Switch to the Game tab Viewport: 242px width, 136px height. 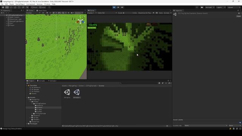point(91,11)
